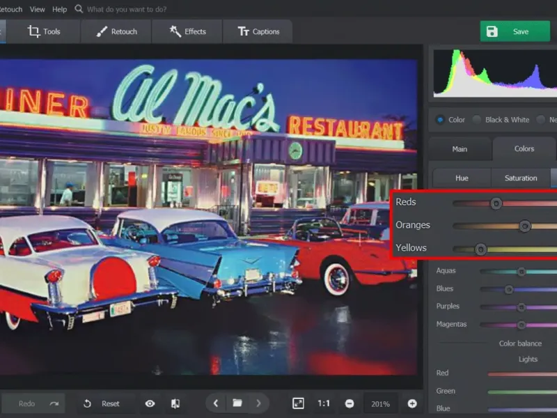Open the Help menu

click(60, 9)
